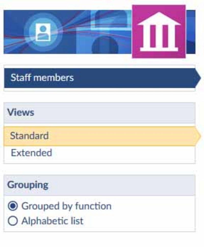Click the person silhouette inside the badge
This screenshot has width=204, height=247.
pos(43,33)
